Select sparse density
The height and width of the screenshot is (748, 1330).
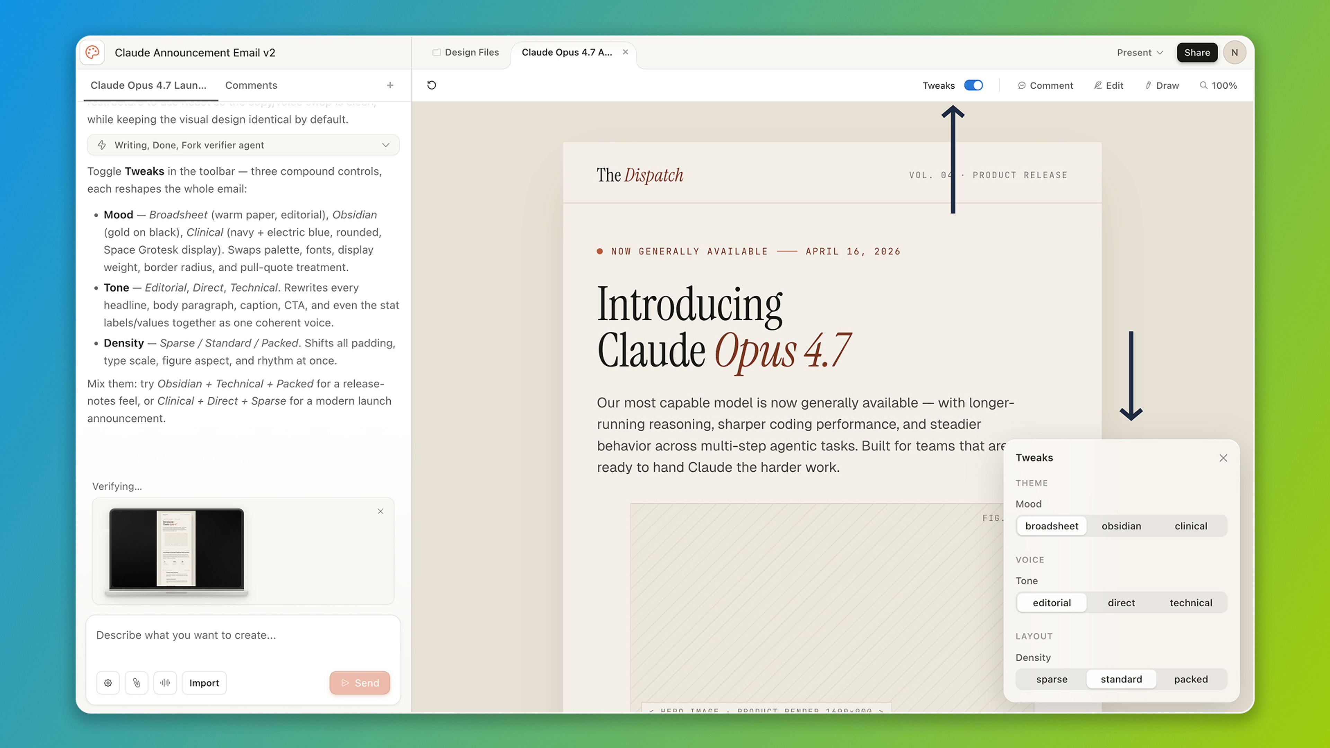pyautogui.click(x=1052, y=679)
